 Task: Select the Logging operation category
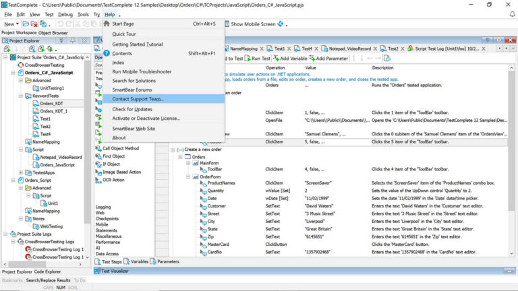tap(103, 207)
